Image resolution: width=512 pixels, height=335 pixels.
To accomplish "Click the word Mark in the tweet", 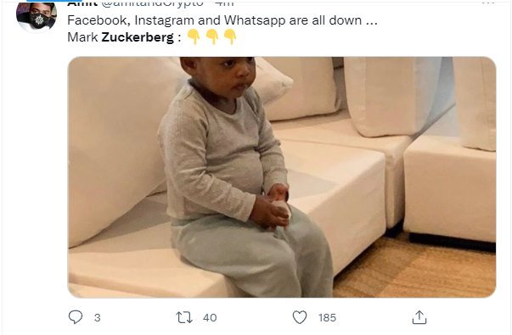I will (x=82, y=37).
